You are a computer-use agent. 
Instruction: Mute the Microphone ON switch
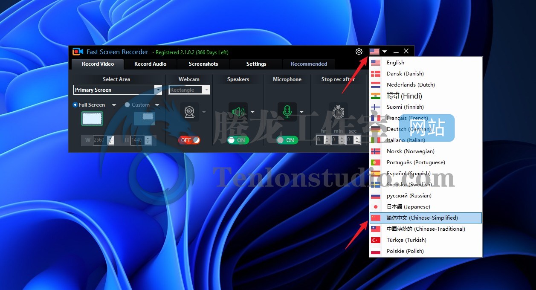287,140
